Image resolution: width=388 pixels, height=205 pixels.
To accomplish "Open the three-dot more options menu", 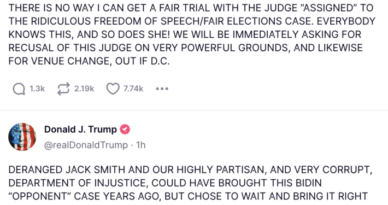I will pos(162,89).
